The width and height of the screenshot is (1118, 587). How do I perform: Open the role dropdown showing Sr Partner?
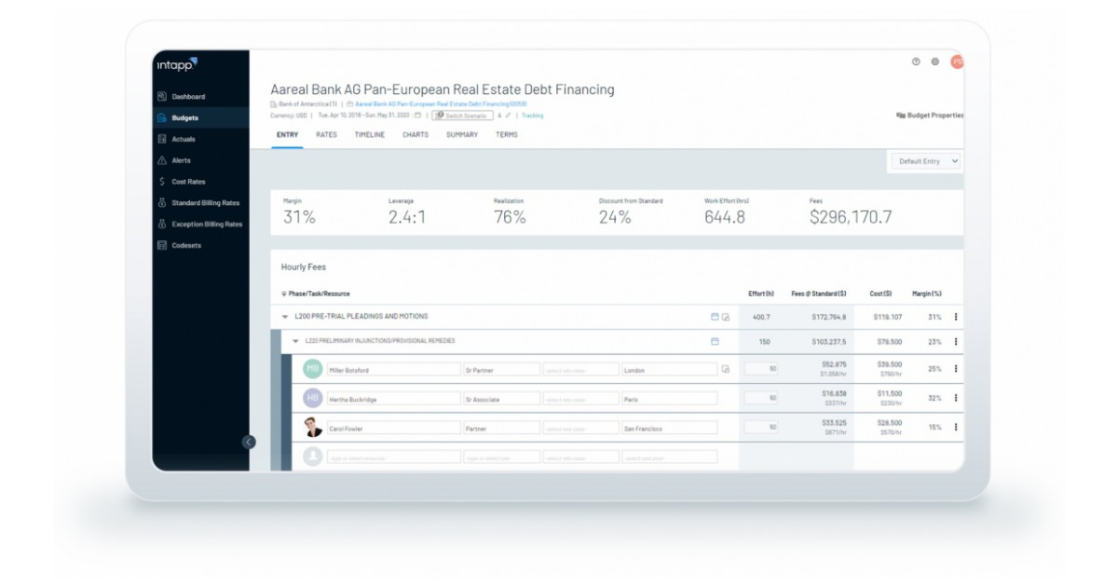point(502,370)
